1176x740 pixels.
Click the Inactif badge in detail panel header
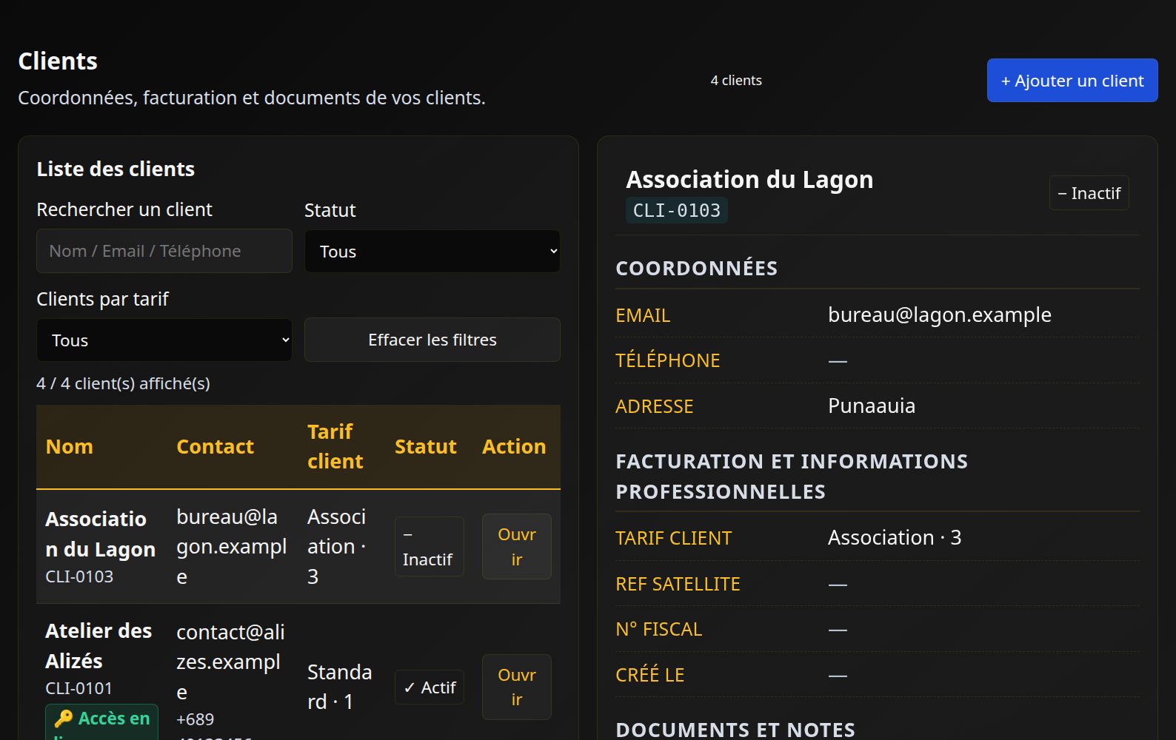point(1089,193)
